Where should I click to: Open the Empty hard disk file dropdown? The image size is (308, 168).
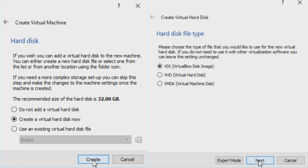pos(75,140)
